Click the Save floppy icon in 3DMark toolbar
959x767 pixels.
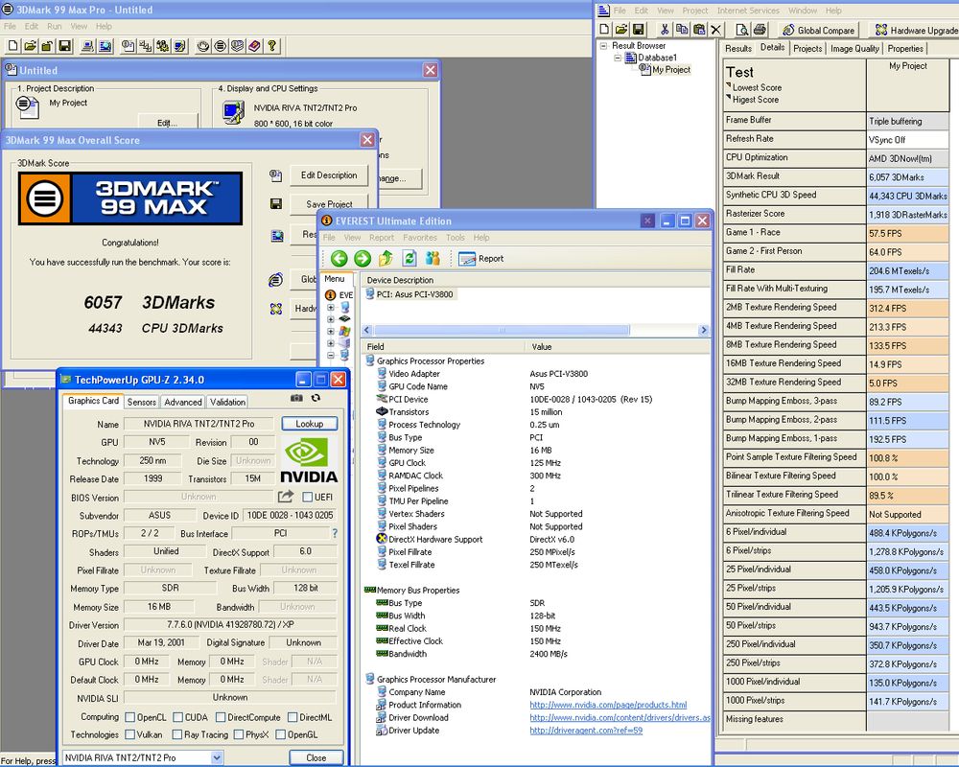(64, 46)
